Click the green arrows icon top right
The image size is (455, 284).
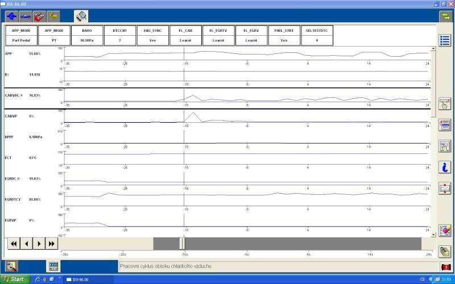tap(445, 16)
